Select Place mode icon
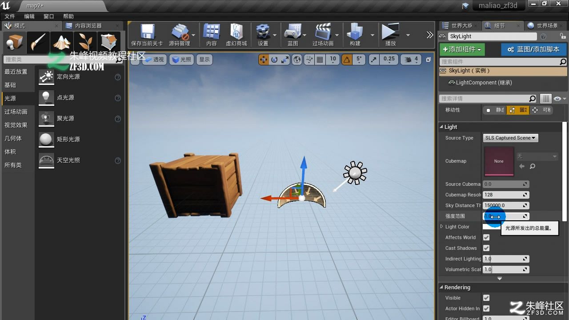The width and height of the screenshot is (569, 320). coord(14,42)
